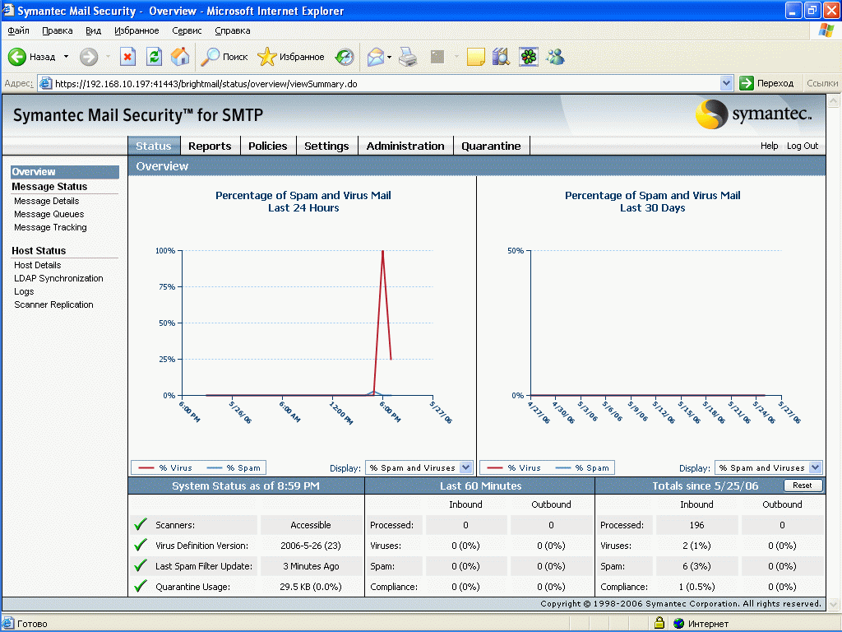Viewport: 842px width, 632px height.
Task: Switch to the Policies tab
Action: [267, 146]
